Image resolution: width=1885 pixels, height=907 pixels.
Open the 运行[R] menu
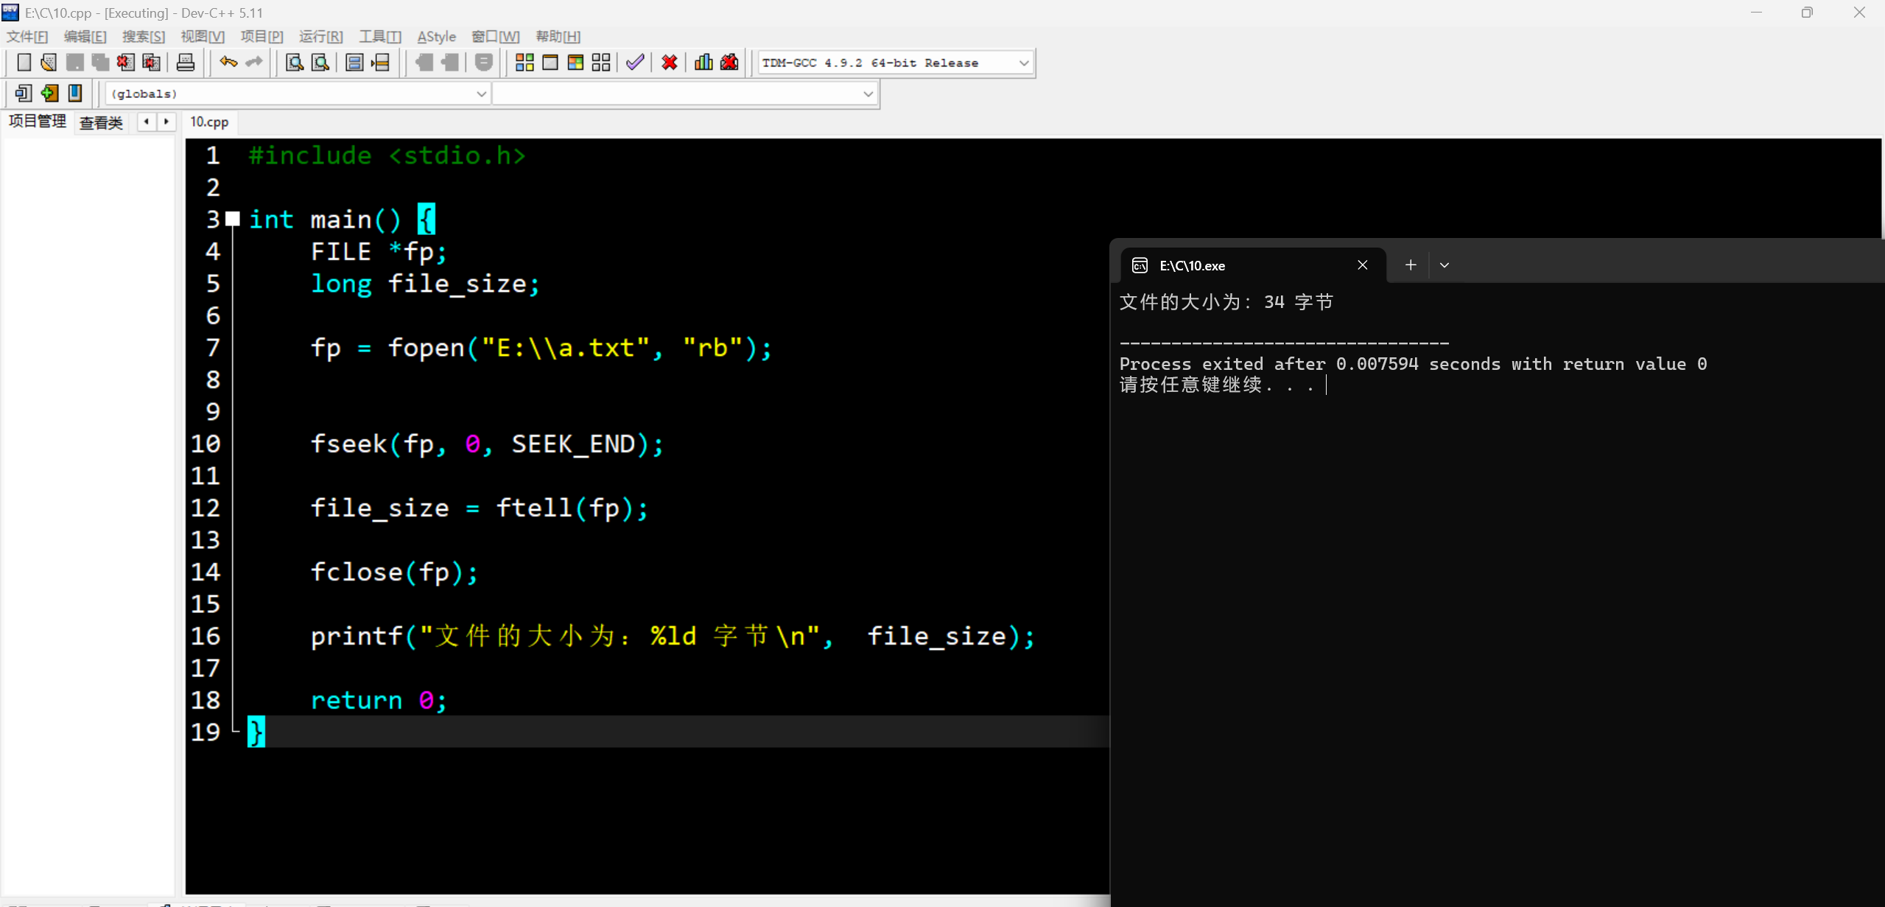320,36
